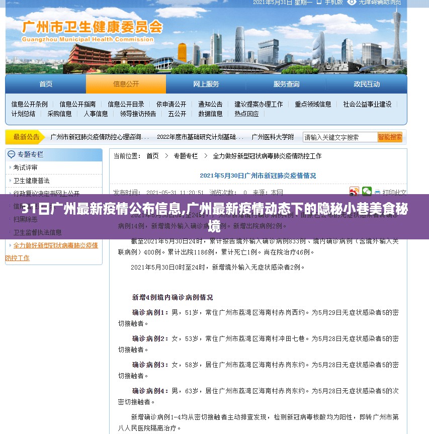
Task: Go to the 政民互动 navigation tab
Action: pyautogui.click(x=367, y=84)
